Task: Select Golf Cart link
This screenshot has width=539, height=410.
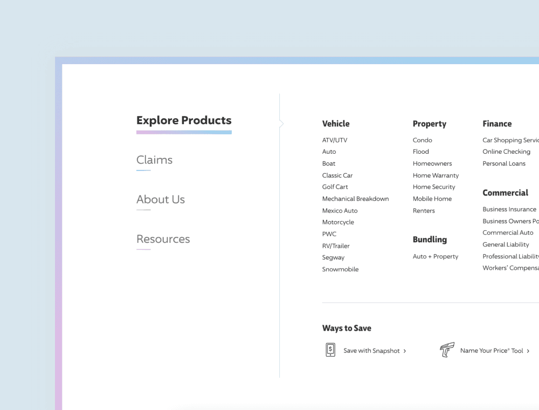Action: click(x=335, y=187)
